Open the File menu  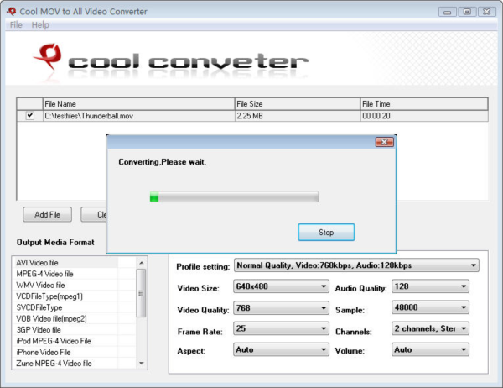click(x=15, y=25)
